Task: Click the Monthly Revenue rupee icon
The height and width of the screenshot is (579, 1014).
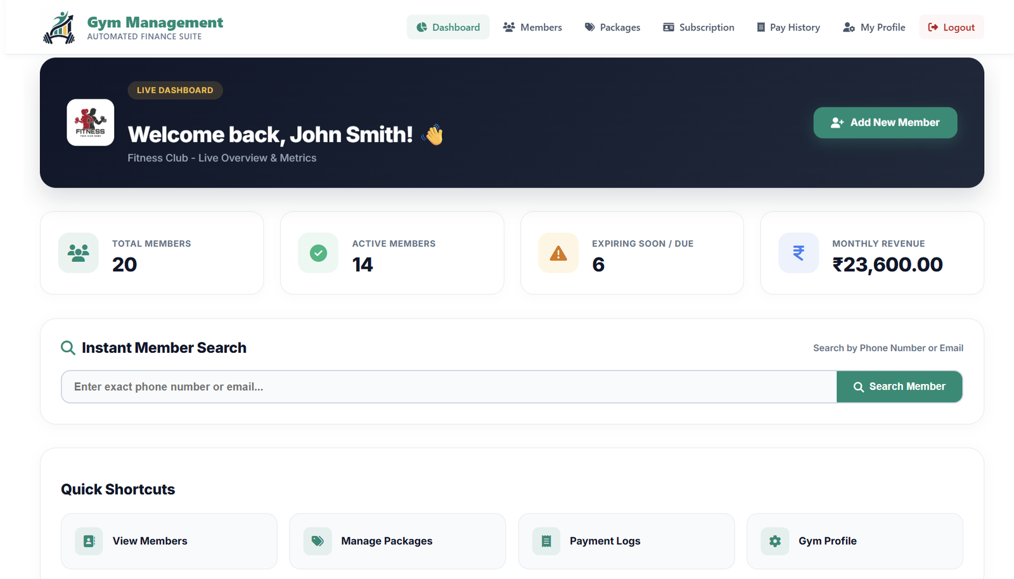Action: (799, 253)
